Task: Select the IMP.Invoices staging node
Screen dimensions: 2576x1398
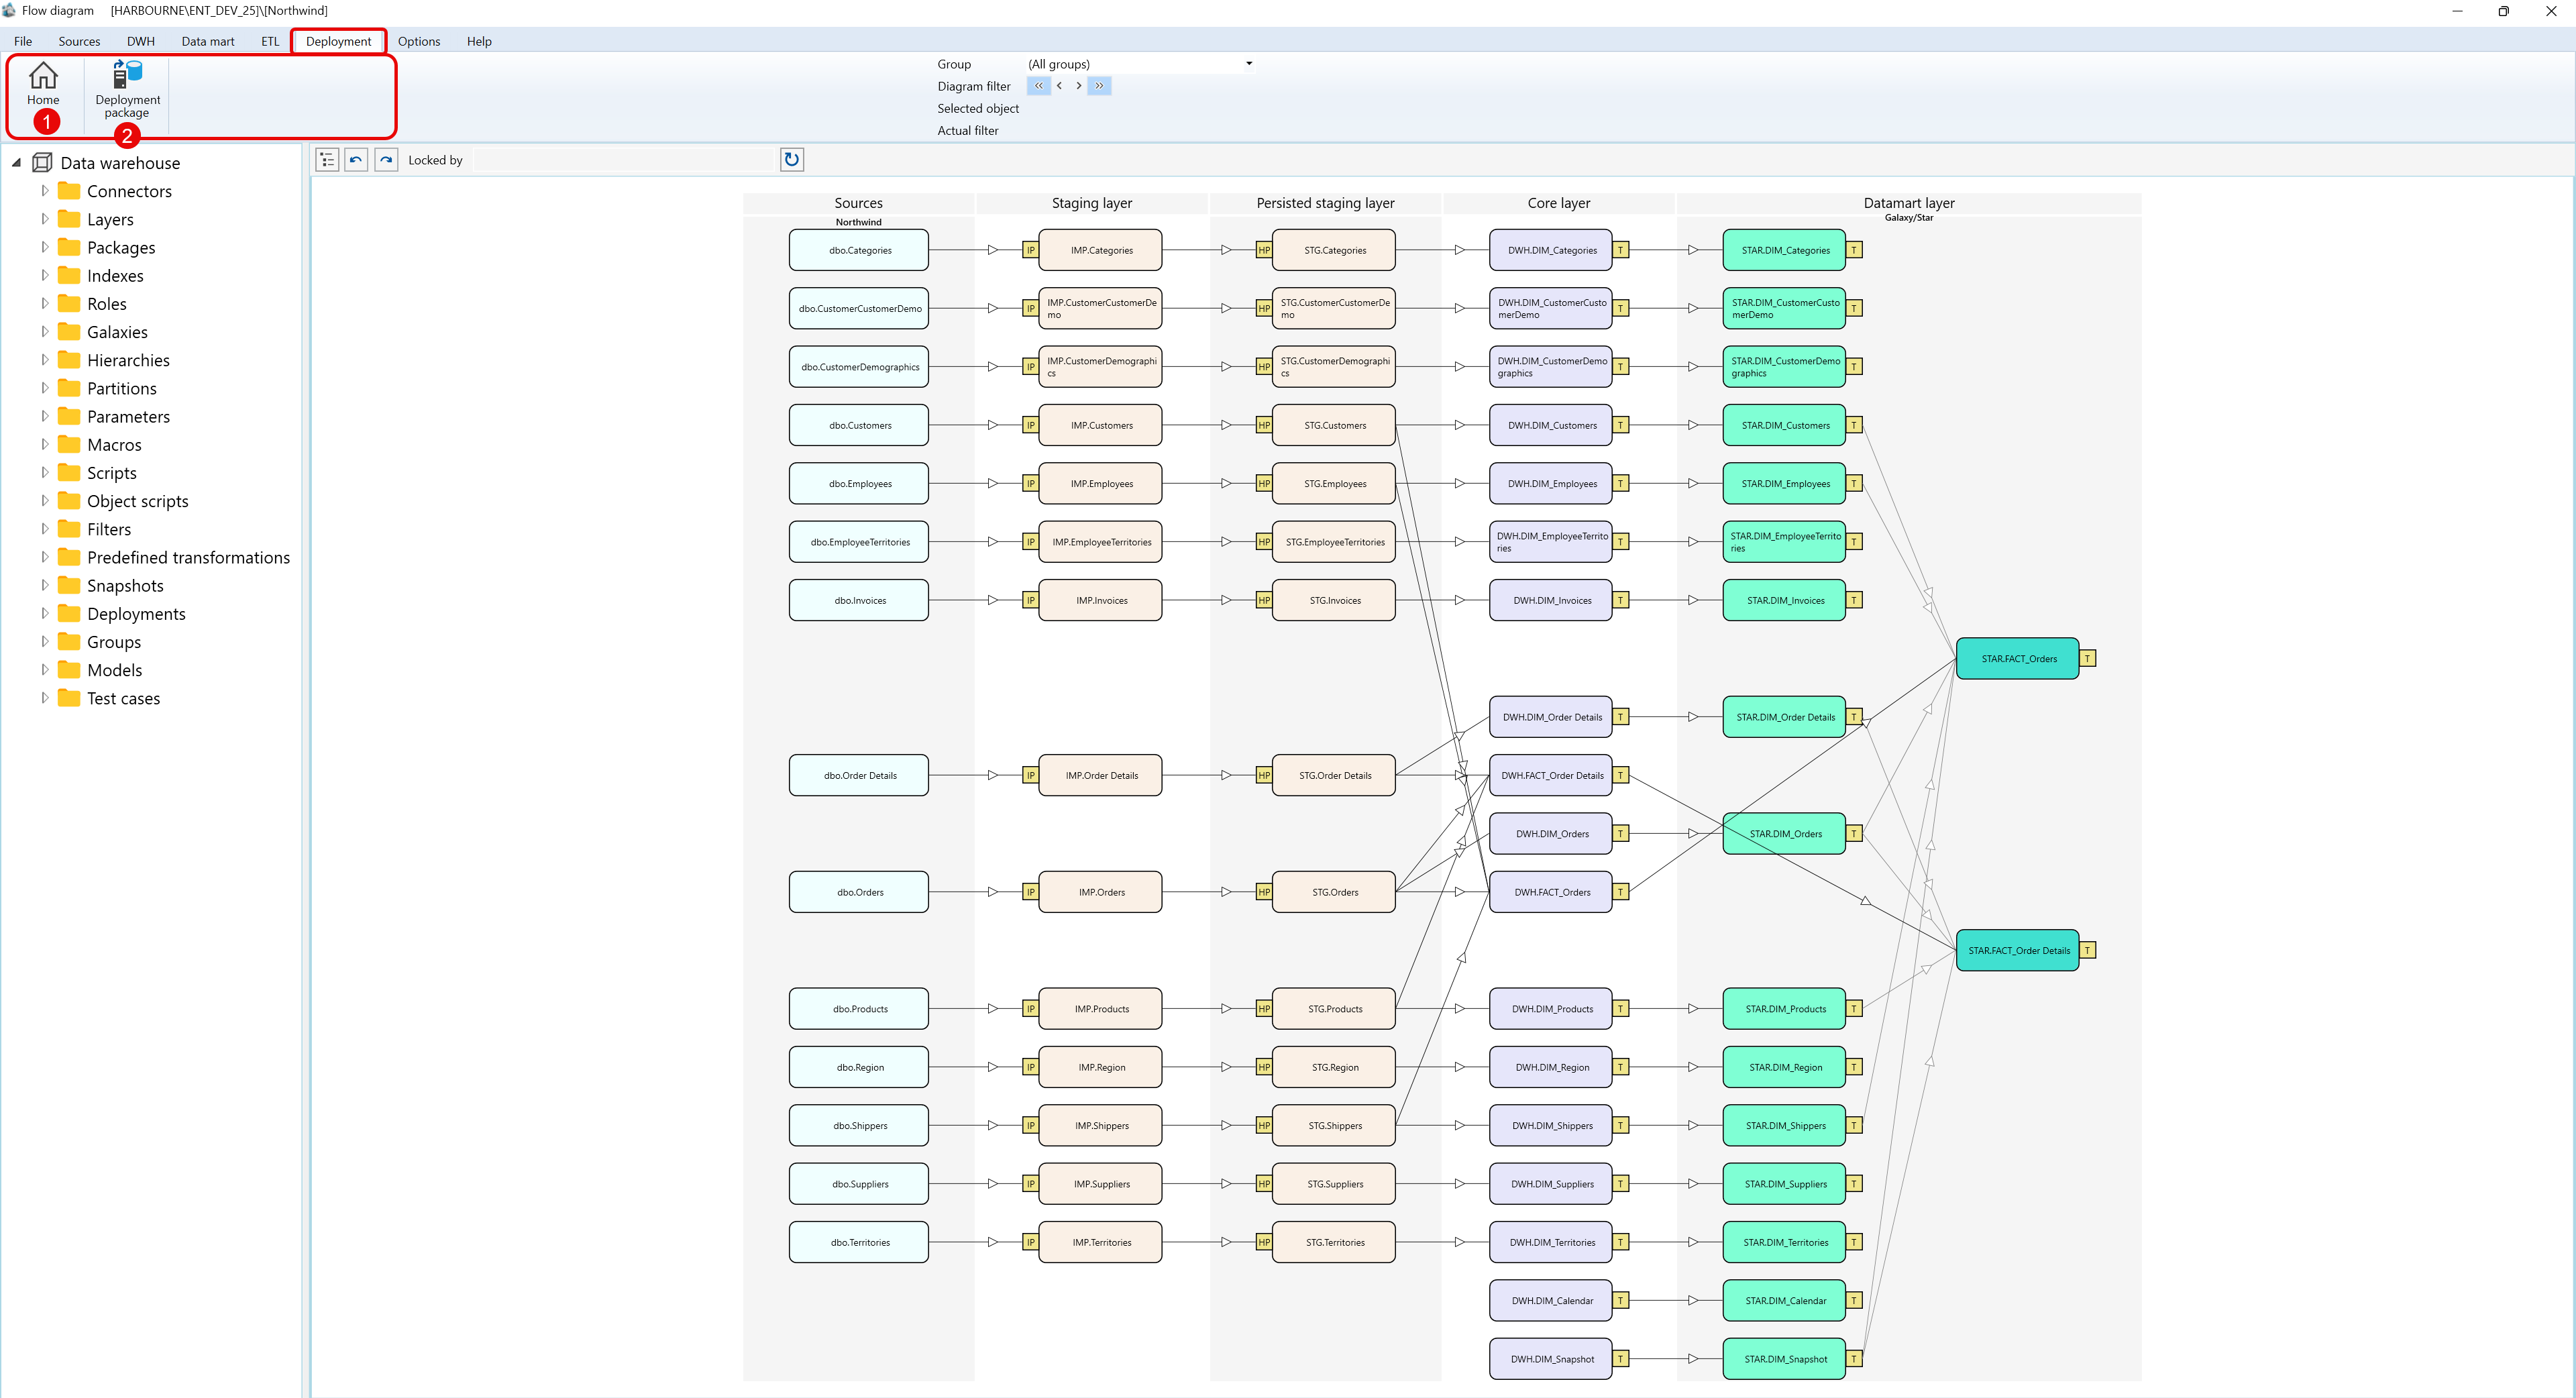Action: coord(1101,600)
